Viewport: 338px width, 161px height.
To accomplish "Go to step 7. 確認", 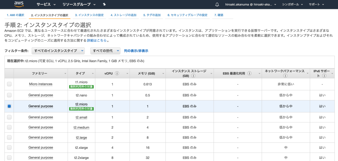I will click(x=219, y=15).
